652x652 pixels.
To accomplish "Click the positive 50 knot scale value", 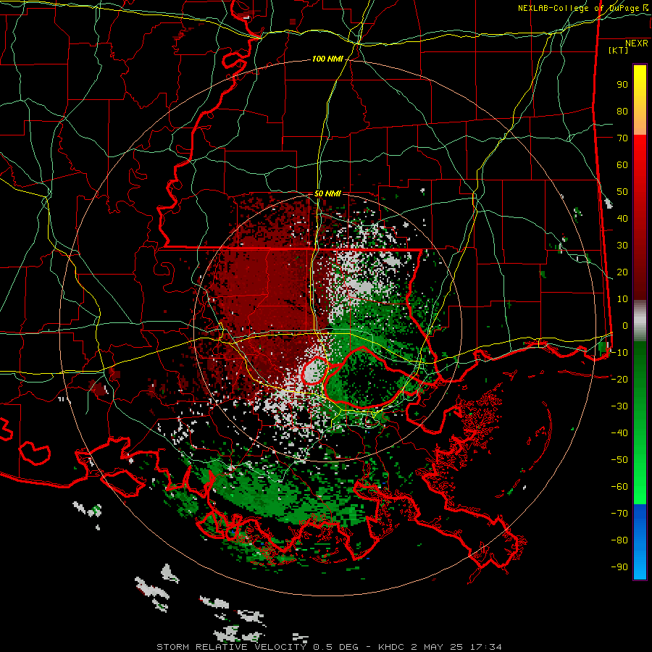I will pos(622,192).
